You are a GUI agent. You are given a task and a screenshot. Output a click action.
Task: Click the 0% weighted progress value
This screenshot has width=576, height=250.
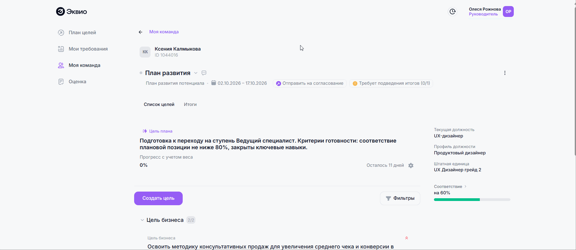144,165
